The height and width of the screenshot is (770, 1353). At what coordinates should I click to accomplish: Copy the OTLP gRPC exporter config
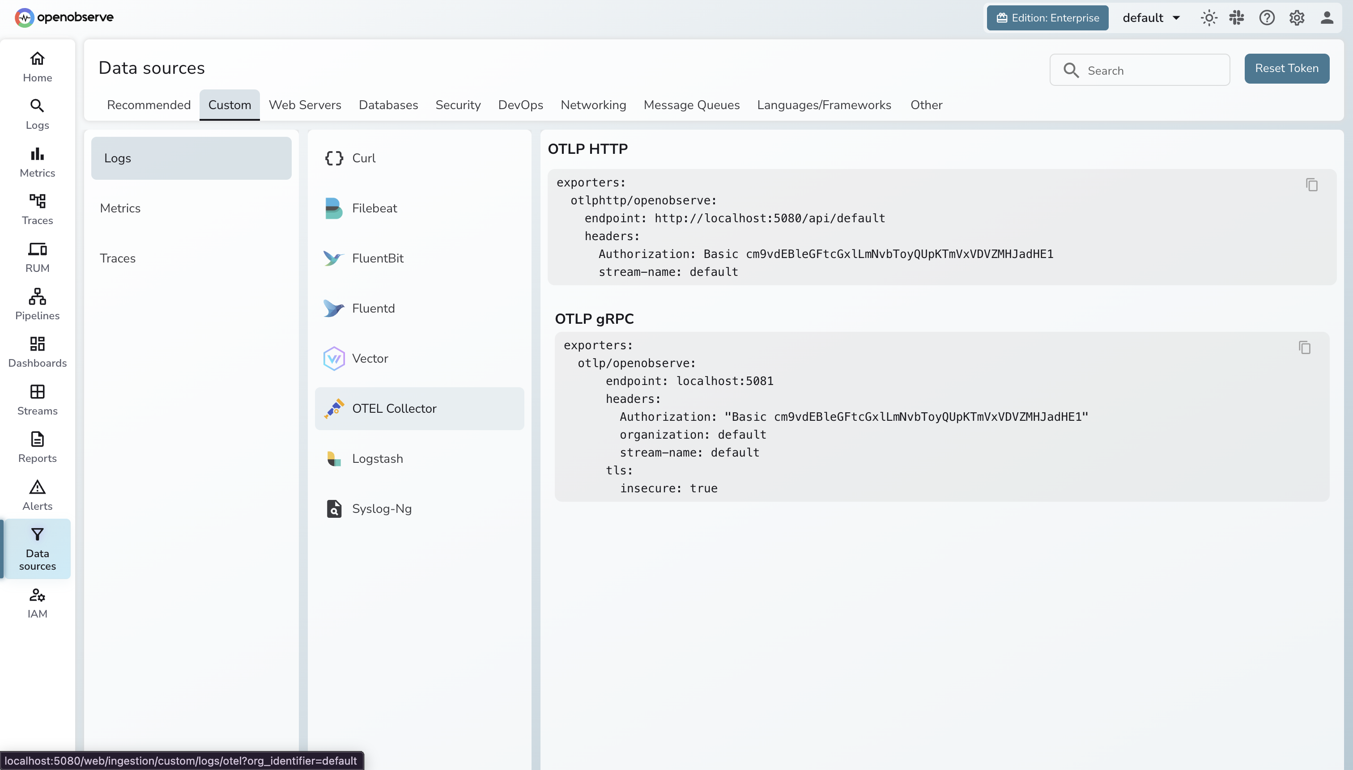coord(1304,347)
